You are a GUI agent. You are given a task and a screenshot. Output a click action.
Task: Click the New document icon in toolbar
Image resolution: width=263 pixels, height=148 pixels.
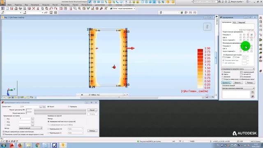point(7,8)
